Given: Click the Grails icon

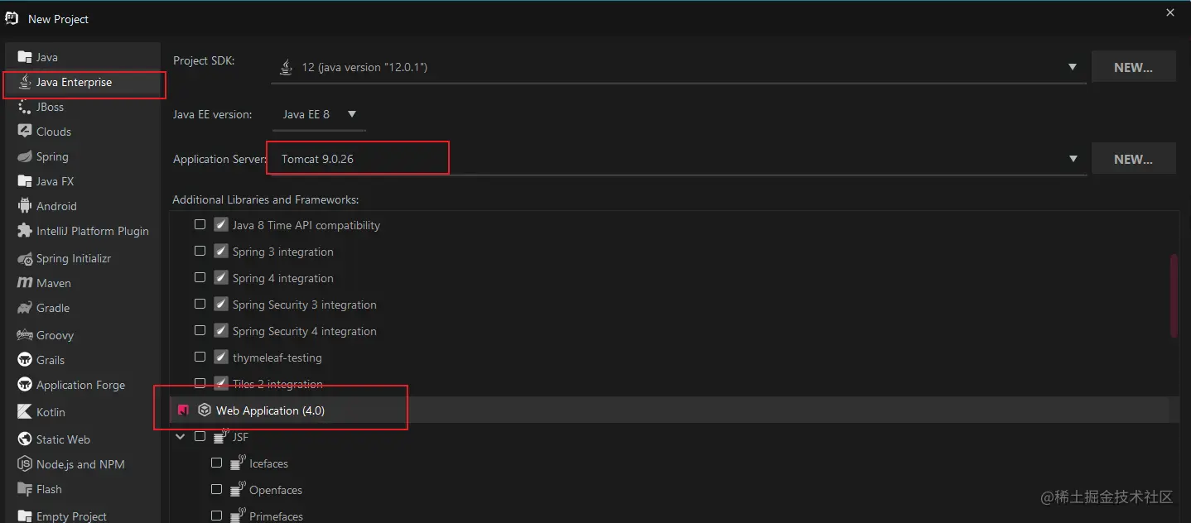Looking at the screenshot, I should click(24, 360).
